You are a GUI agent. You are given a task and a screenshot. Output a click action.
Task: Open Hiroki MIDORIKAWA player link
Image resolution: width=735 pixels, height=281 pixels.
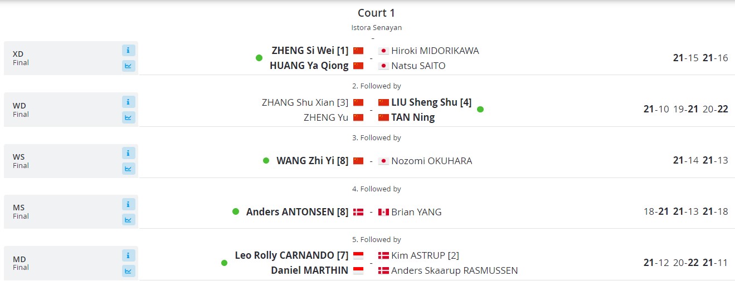tap(435, 51)
